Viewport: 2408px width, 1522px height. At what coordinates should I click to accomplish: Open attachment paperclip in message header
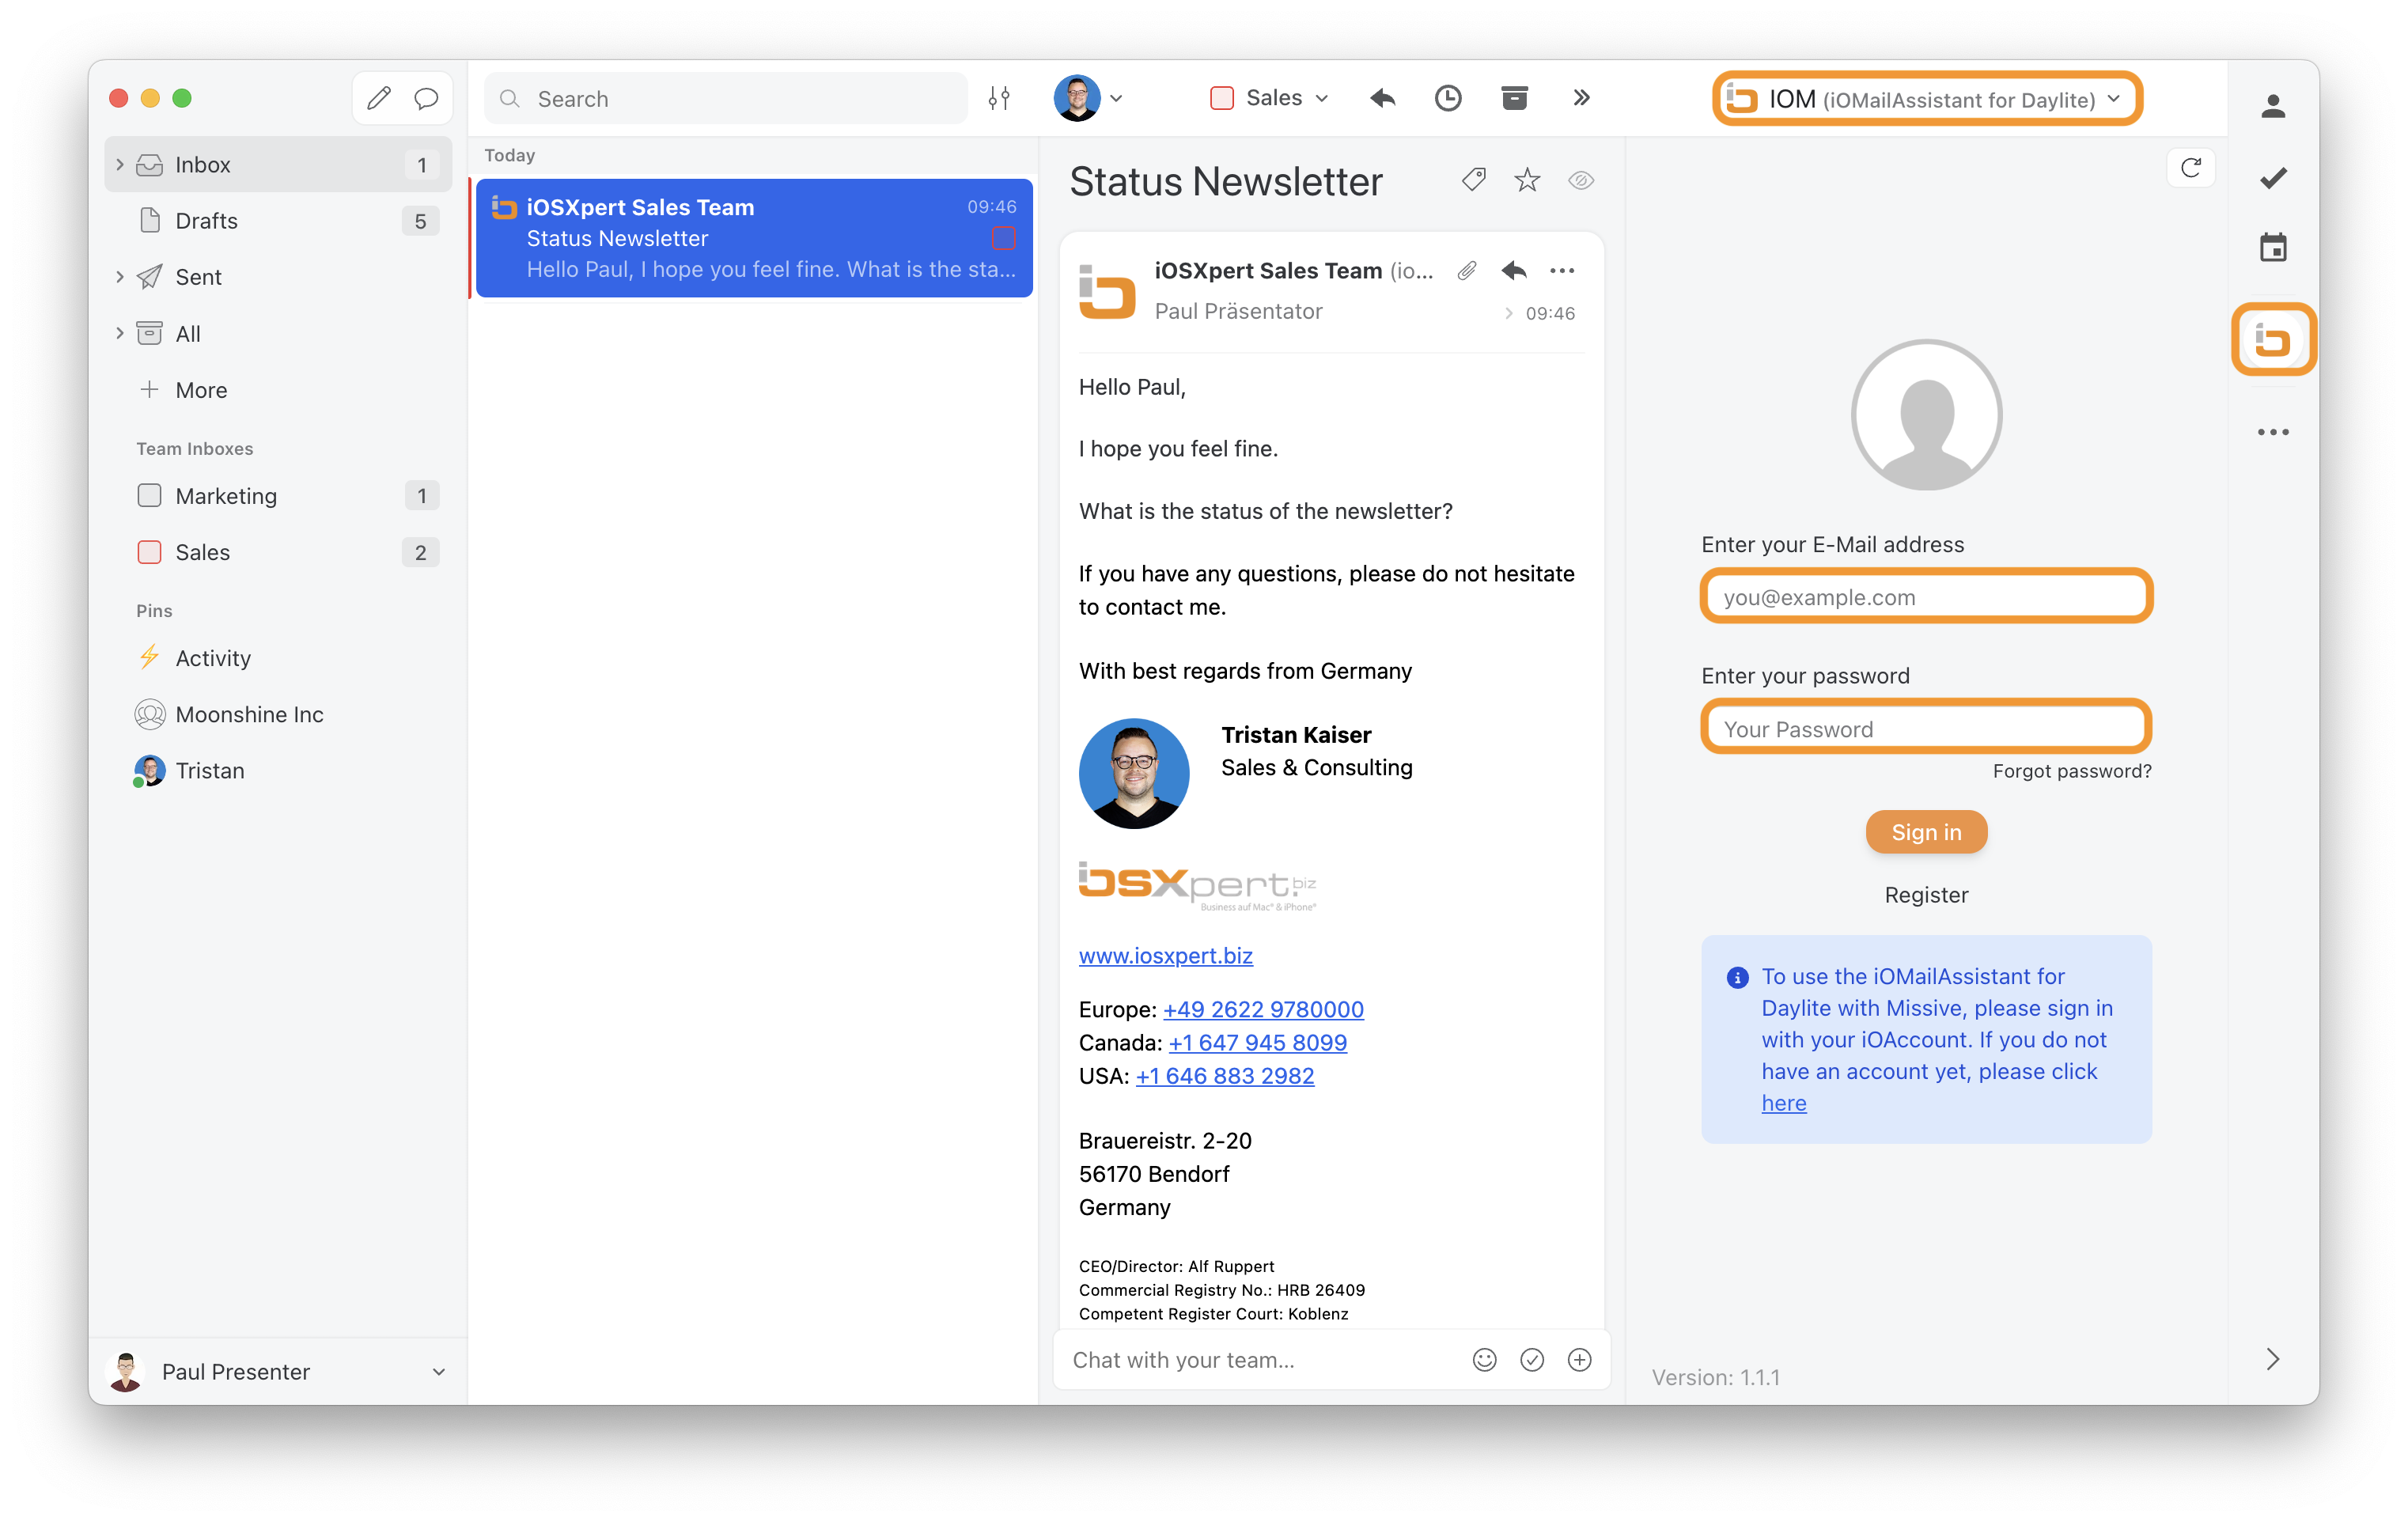1467,270
